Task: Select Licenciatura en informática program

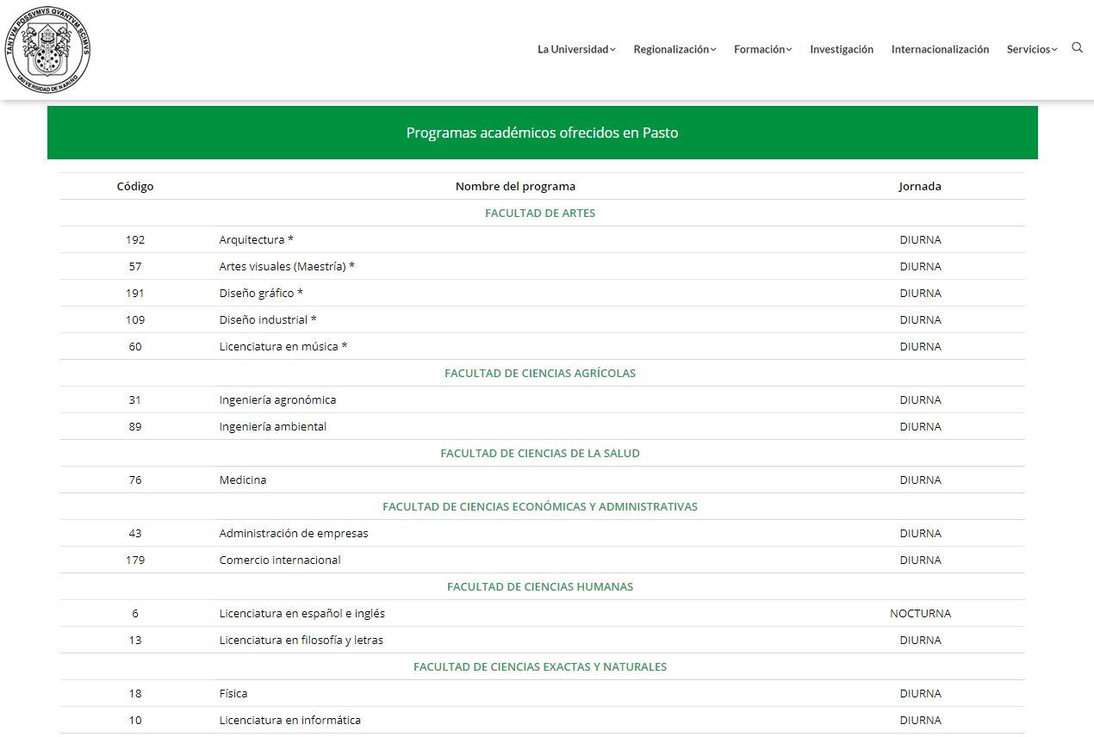Action: [x=290, y=720]
